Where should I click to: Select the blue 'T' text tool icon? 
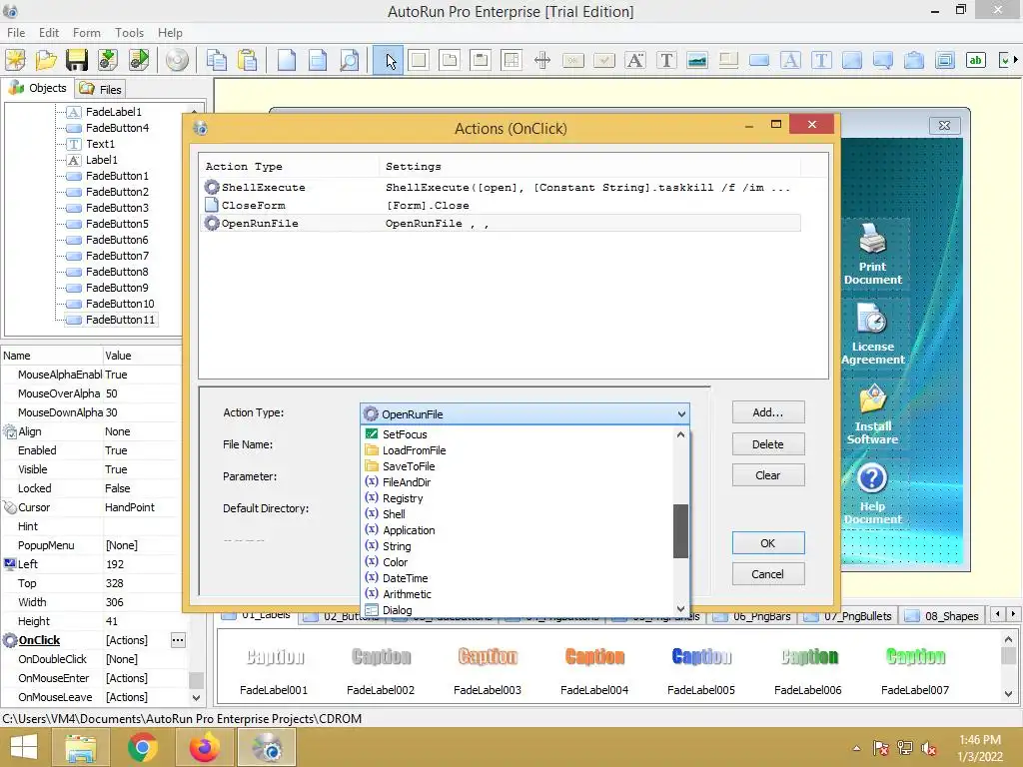click(821, 61)
